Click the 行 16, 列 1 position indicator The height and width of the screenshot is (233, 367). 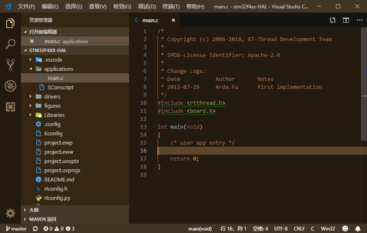point(233,228)
